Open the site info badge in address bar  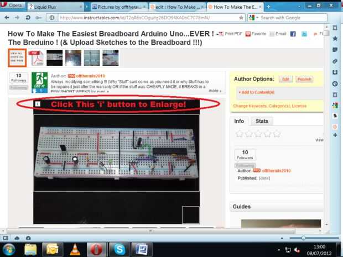click(52, 18)
